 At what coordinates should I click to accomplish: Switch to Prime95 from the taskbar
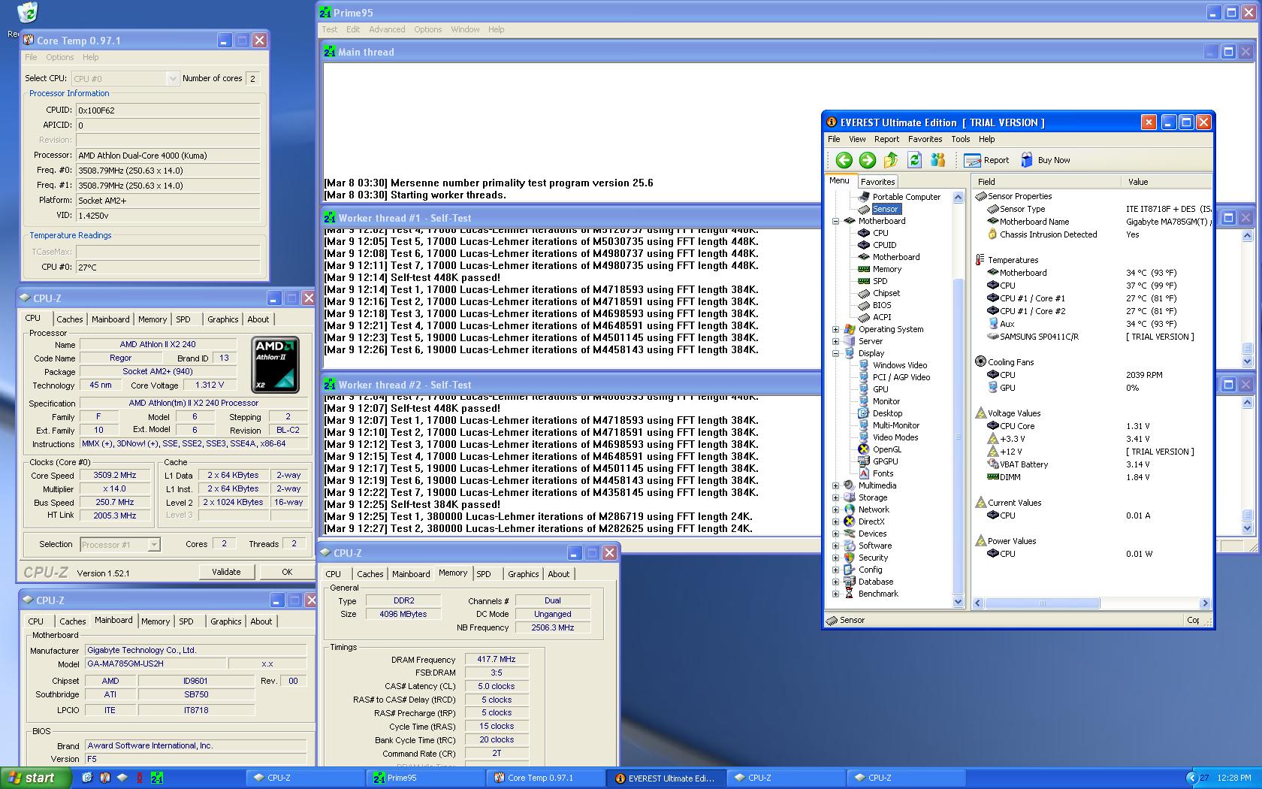[426, 778]
